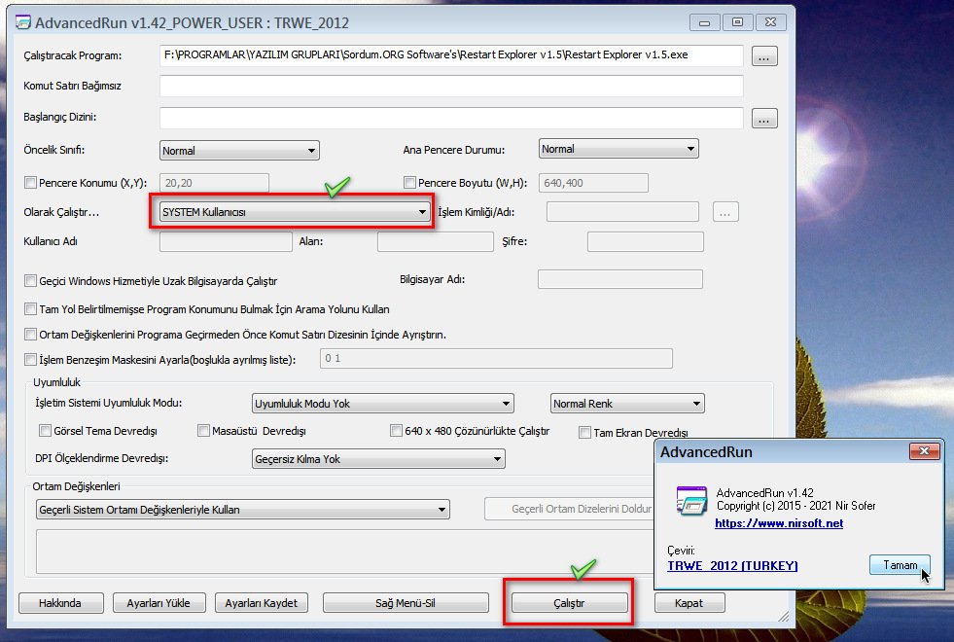Open the TRWE_2012 (TURKEY) translator link
This screenshot has height=642, width=954.
[x=732, y=565]
